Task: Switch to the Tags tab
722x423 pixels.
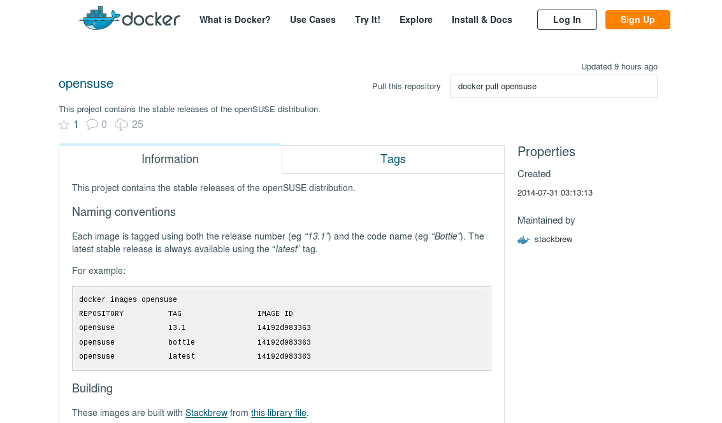Action: [x=393, y=159]
